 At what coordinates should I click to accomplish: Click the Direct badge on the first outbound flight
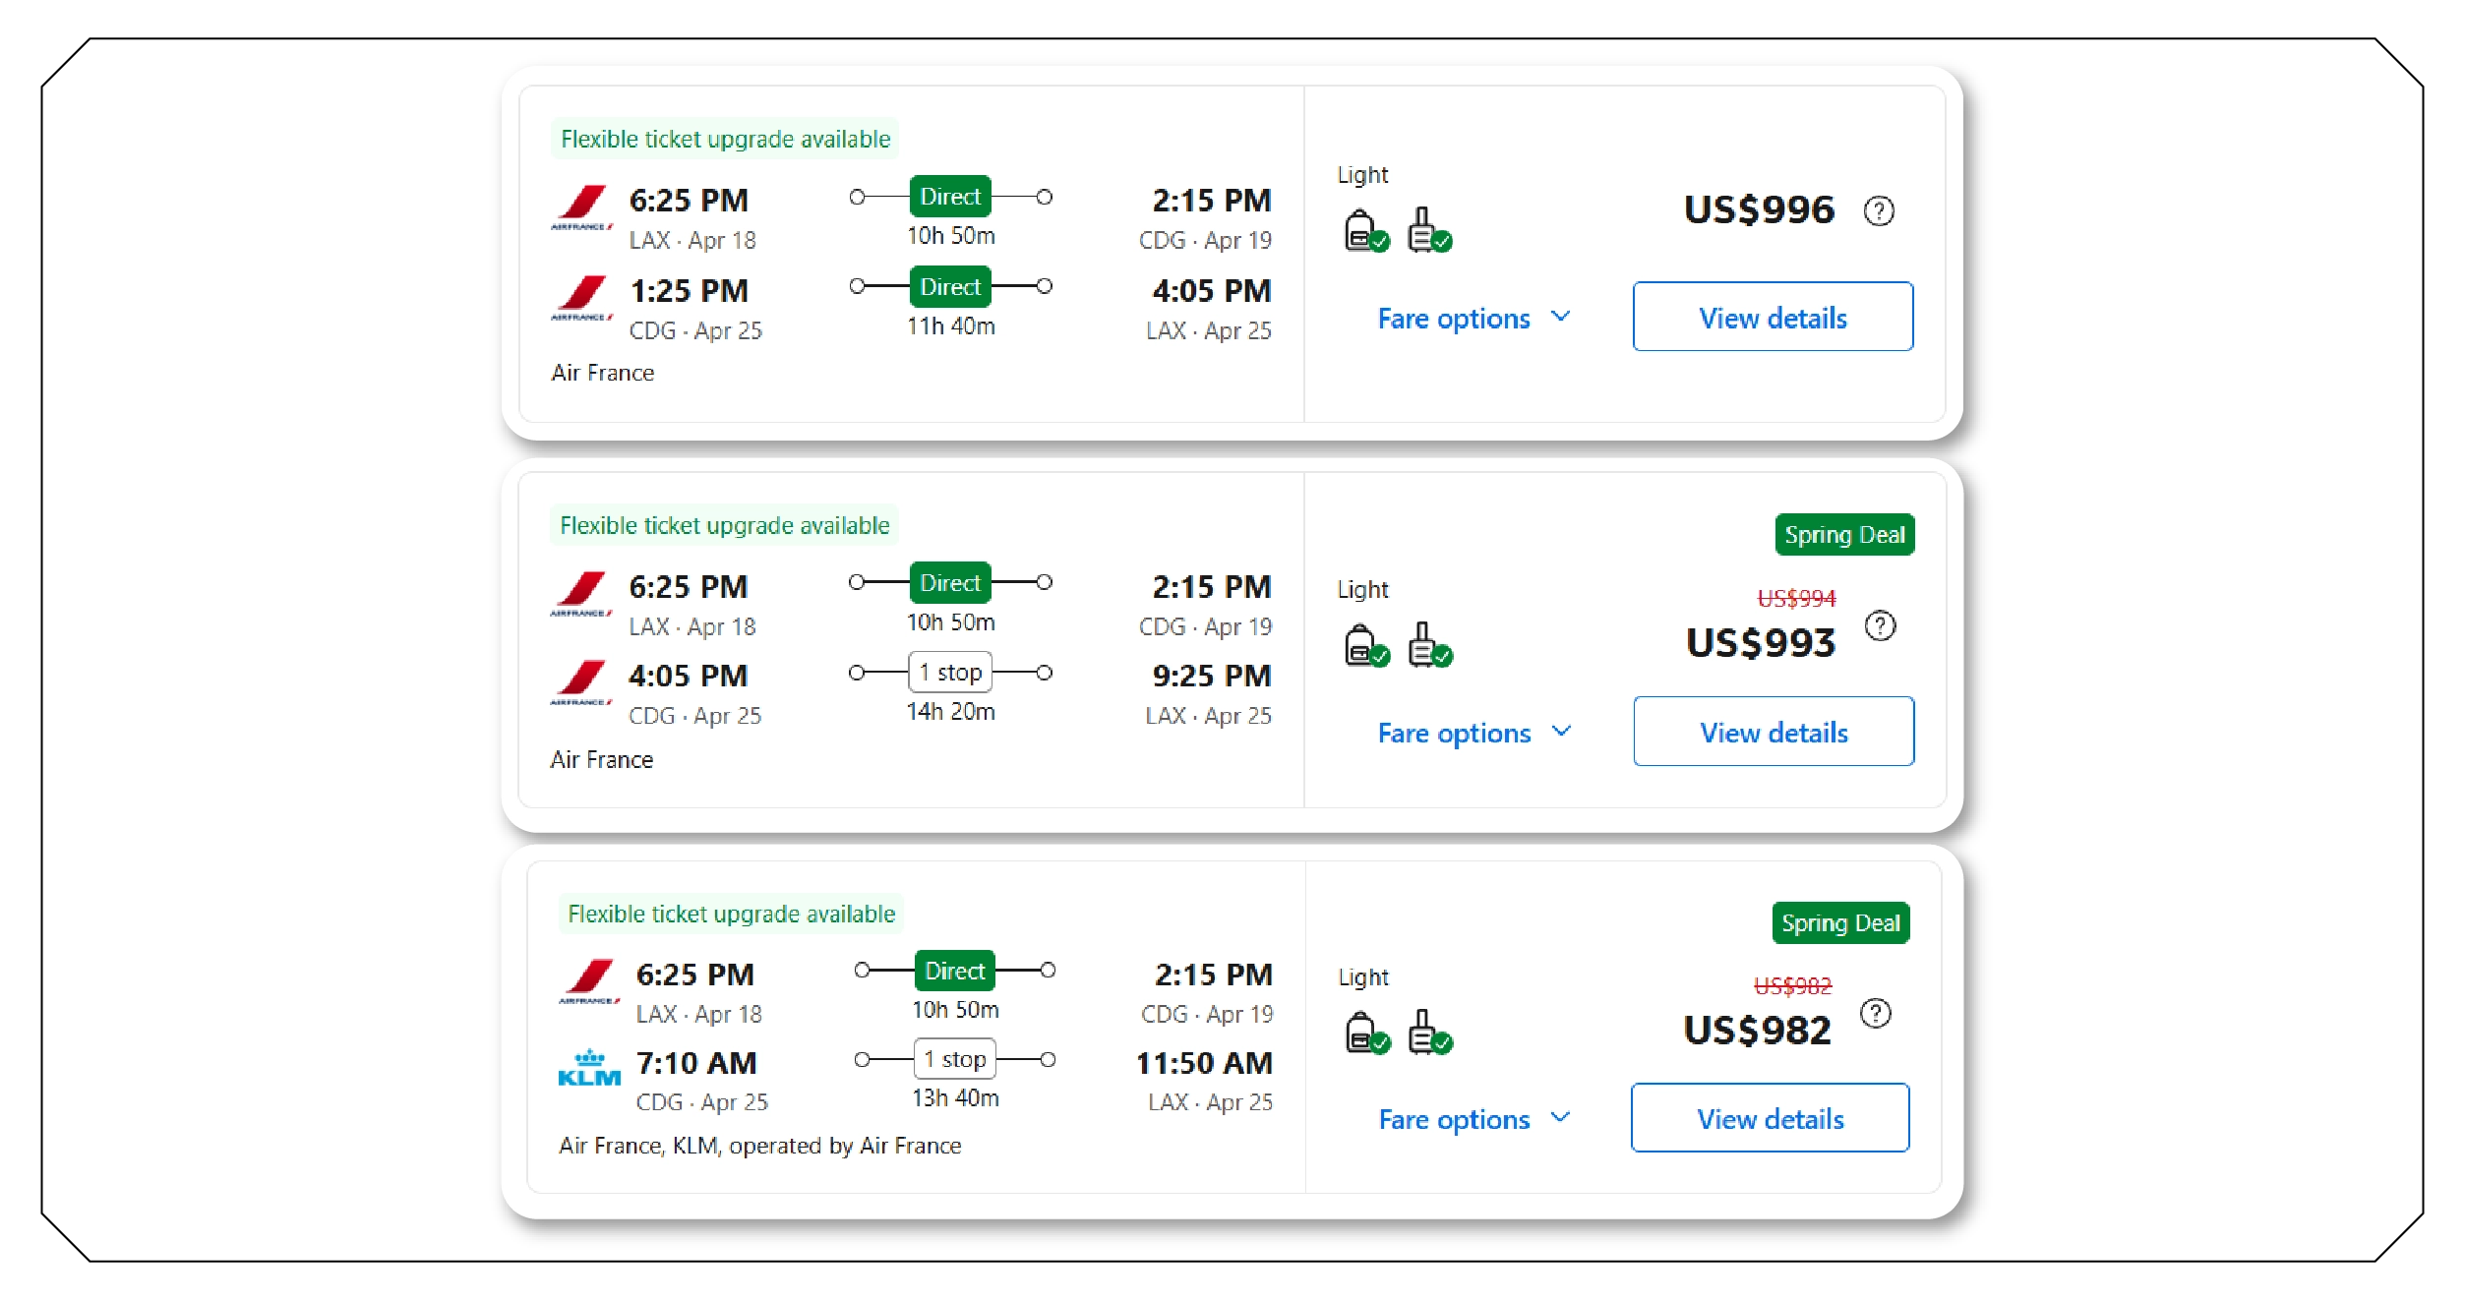coord(948,197)
